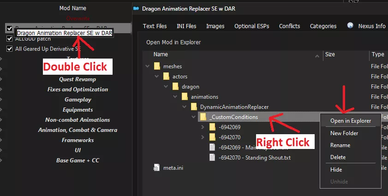The image size is (388, 196).
Task: Collapse the DynamicAnimationReplacer folder
Action: [185, 107]
